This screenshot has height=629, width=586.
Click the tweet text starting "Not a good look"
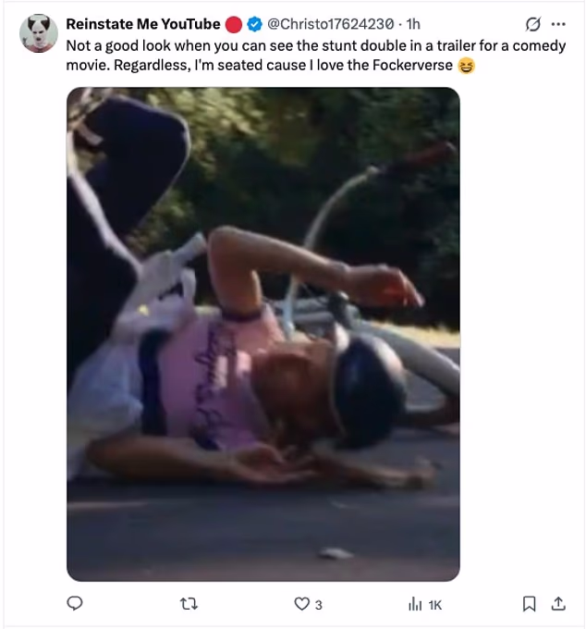point(316,55)
